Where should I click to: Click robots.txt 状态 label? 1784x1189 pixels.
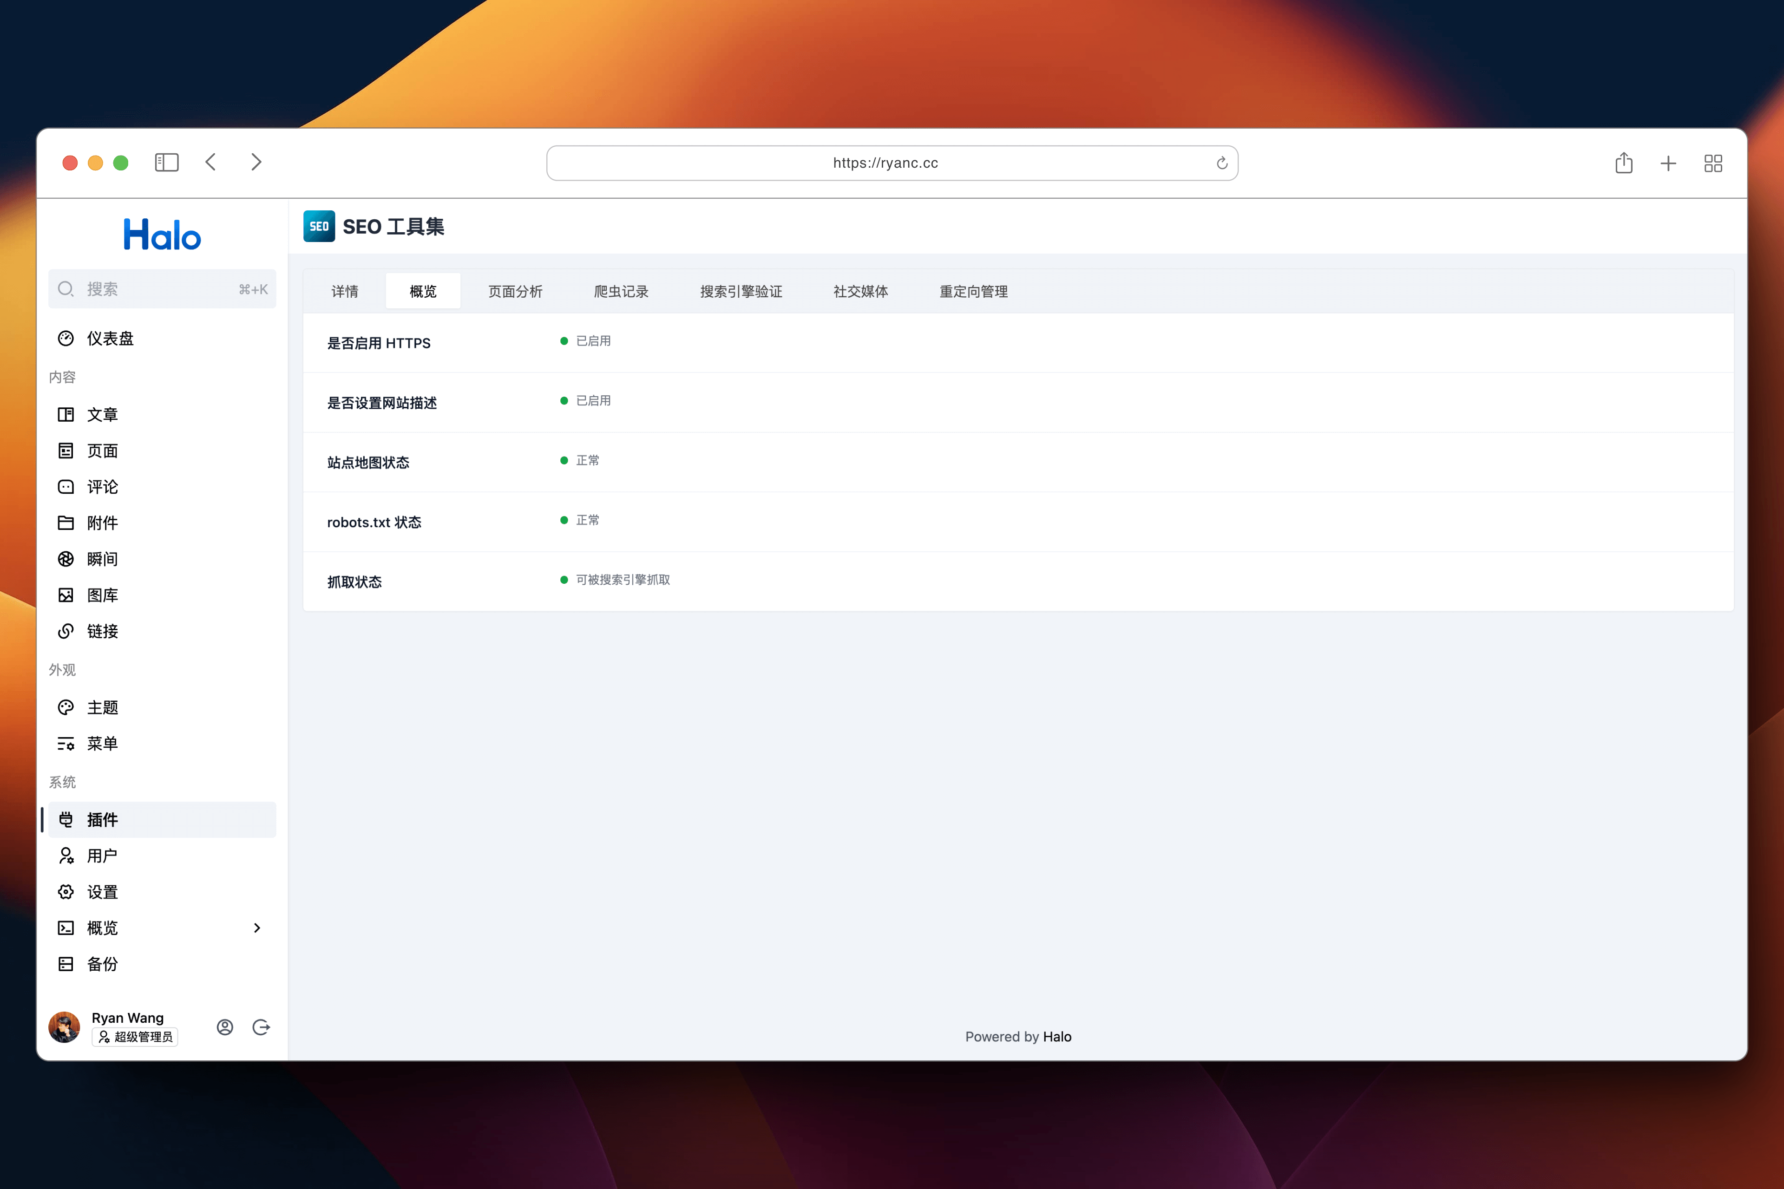tap(374, 523)
